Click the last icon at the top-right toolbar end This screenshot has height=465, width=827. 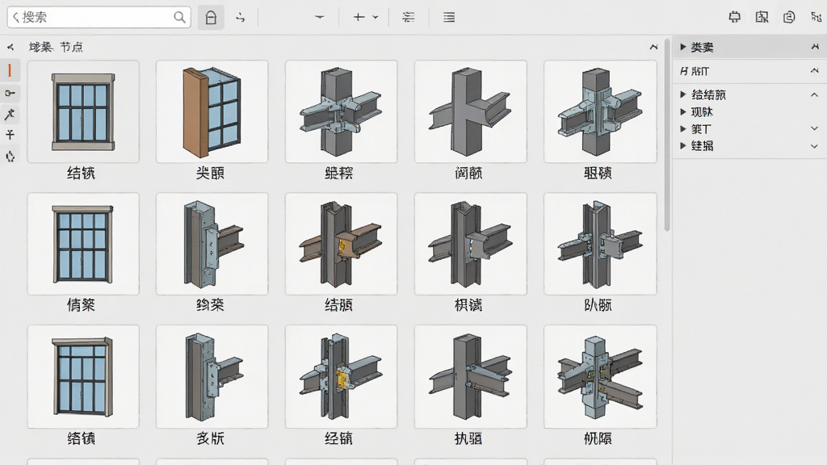[x=817, y=18]
